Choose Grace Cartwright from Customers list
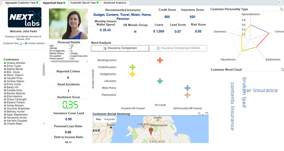This screenshot has width=284, height=151. (x=16, y=99)
